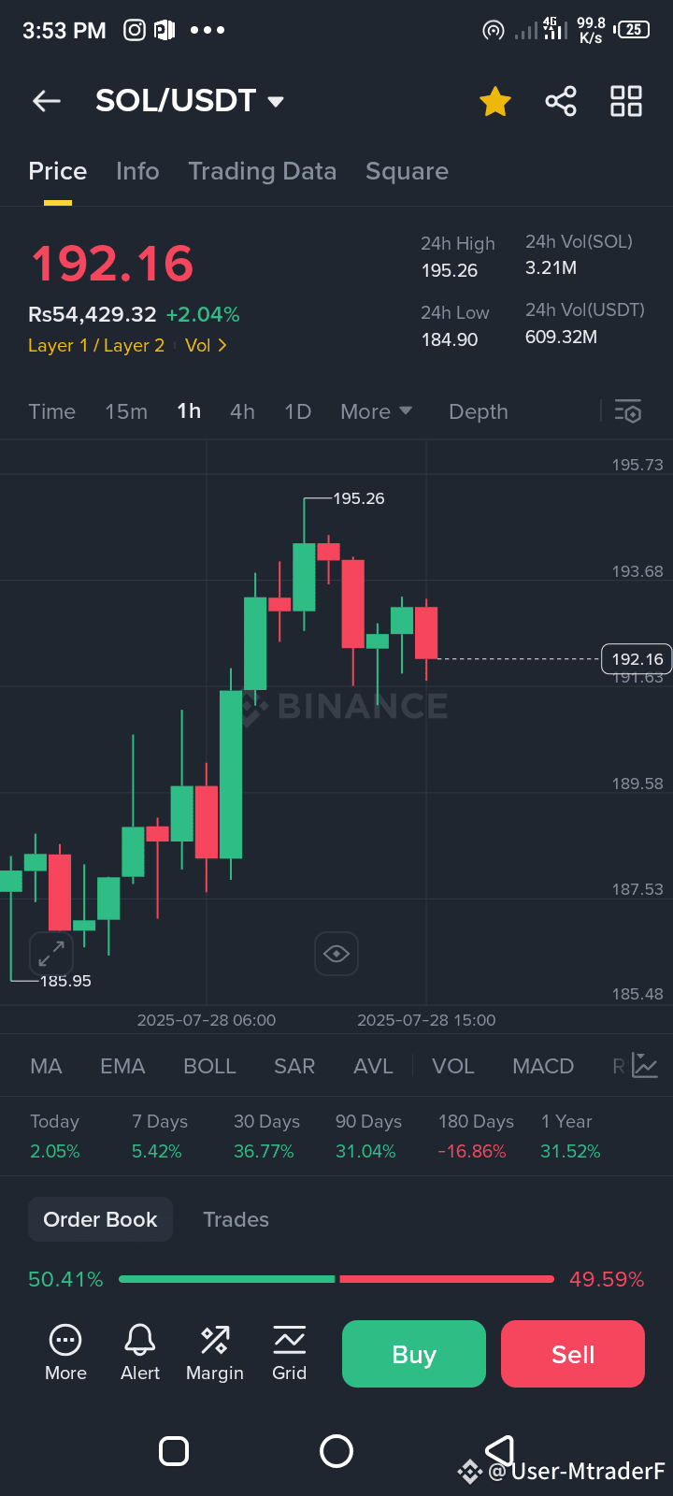Tap the Today 2.05% performance value
673x1496 pixels.
[x=55, y=1151]
